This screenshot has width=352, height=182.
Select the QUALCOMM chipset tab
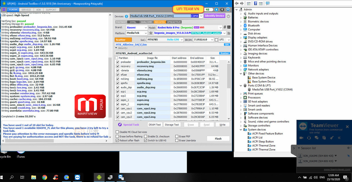[146, 22]
